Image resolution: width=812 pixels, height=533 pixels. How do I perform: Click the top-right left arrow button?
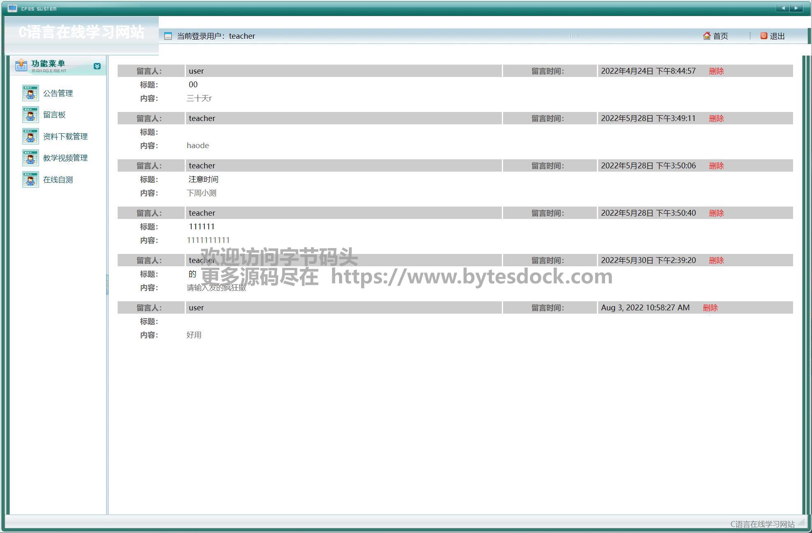point(783,8)
